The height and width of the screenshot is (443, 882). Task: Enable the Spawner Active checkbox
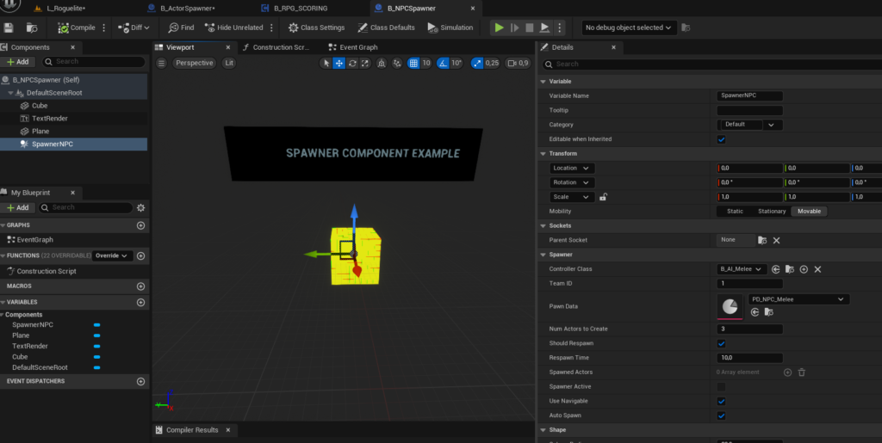tap(721, 387)
